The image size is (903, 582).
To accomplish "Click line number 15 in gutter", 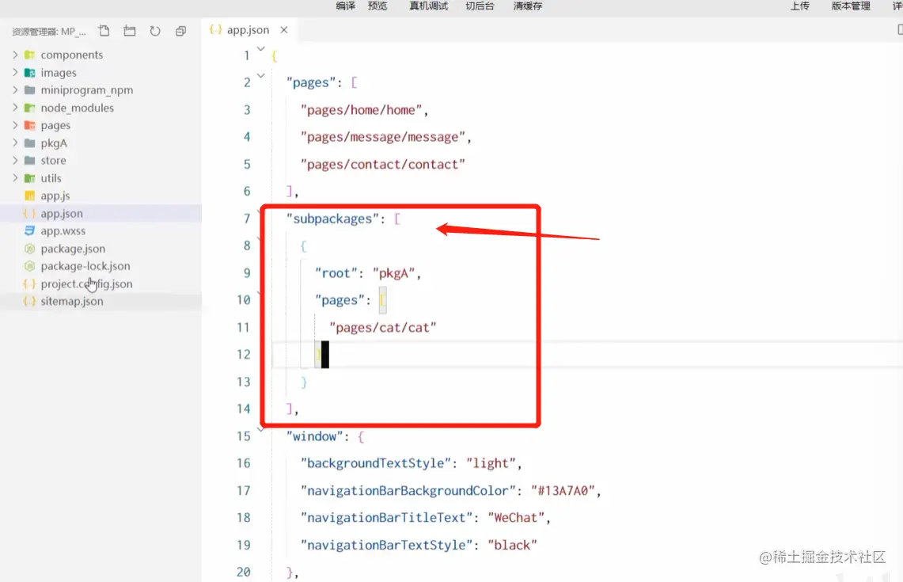I will [244, 436].
